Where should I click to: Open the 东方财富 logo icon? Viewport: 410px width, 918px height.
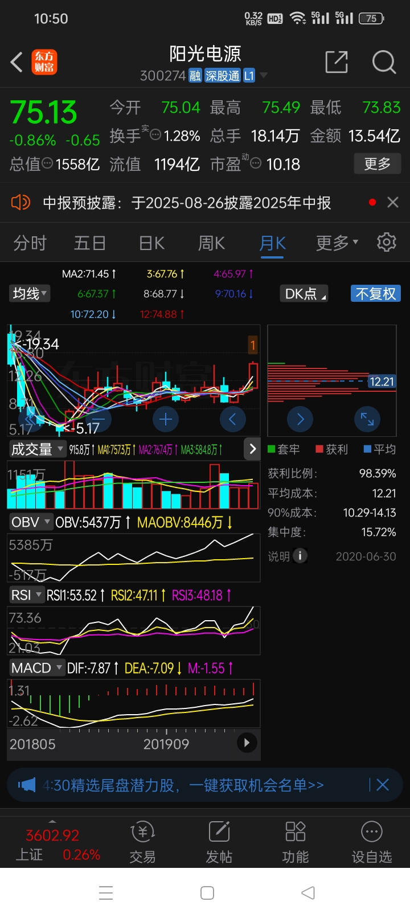44,62
